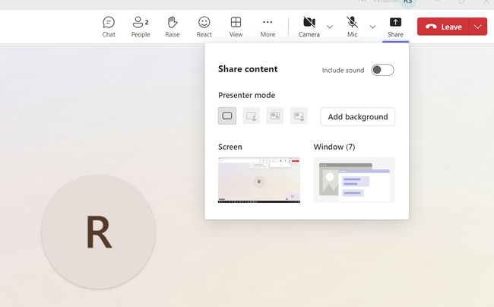This screenshot has height=307, width=494.
Task: Expand the Camera options chevron
Action: click(x=330, y=27)
